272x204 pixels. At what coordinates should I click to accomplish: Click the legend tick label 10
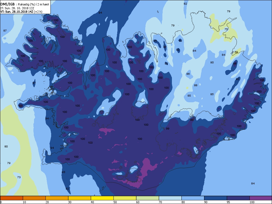point(24,202)
